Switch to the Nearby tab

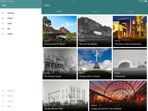coord(94,12)
